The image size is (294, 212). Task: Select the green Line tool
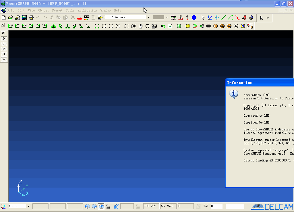(x=224, y=18)
